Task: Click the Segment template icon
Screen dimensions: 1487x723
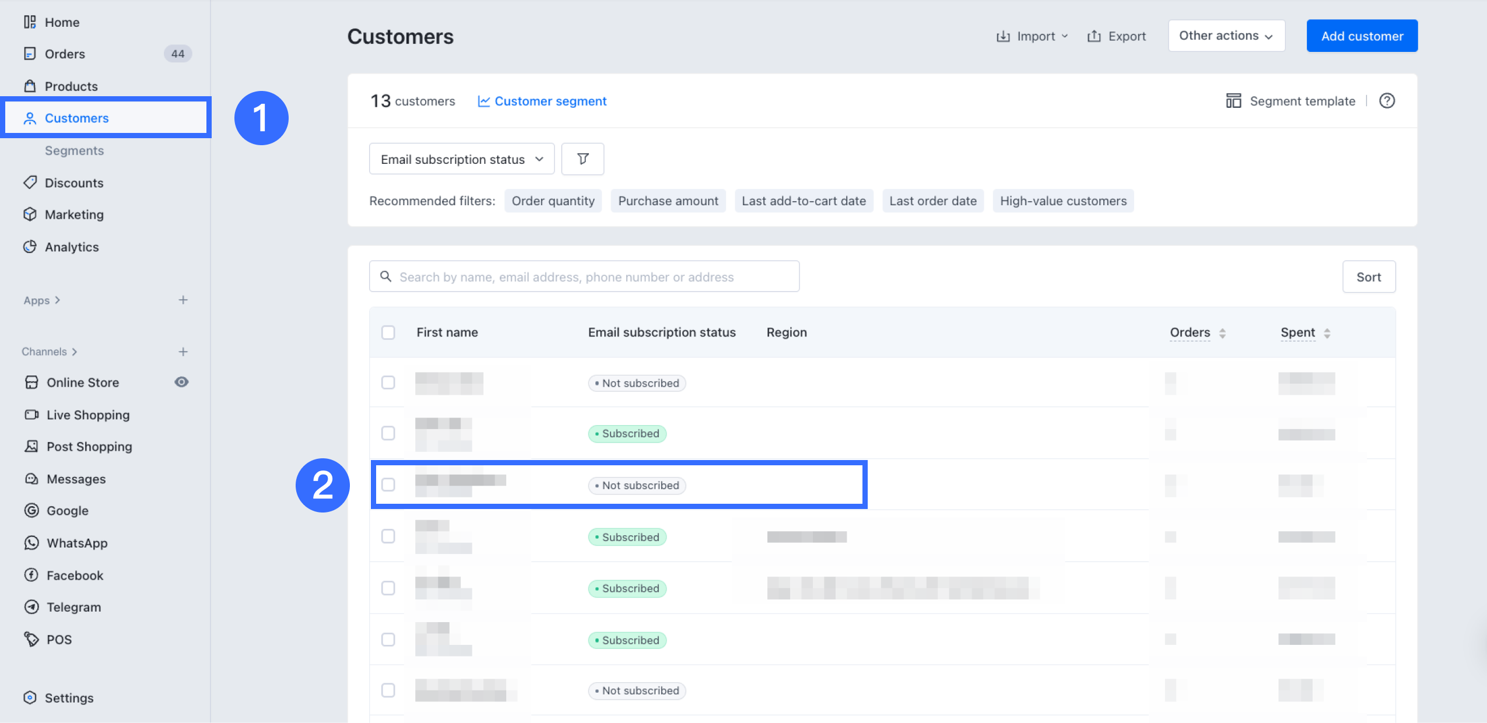Action: click(x=1233, y=101)
